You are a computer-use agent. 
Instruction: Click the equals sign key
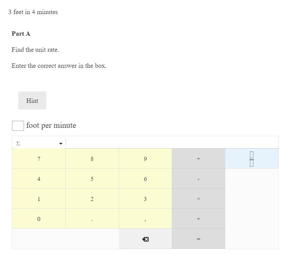[198, 239]
